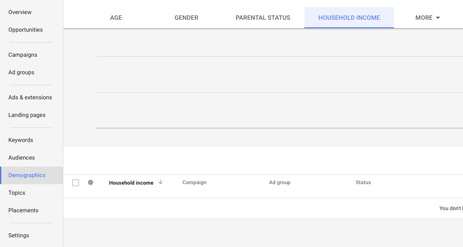Click the gray status dot column header

[x=91, y=182]
